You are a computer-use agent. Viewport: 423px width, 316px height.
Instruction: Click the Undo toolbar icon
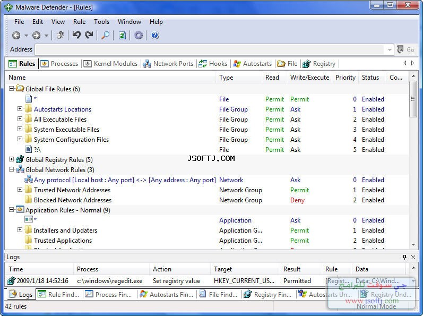[76, 35]
